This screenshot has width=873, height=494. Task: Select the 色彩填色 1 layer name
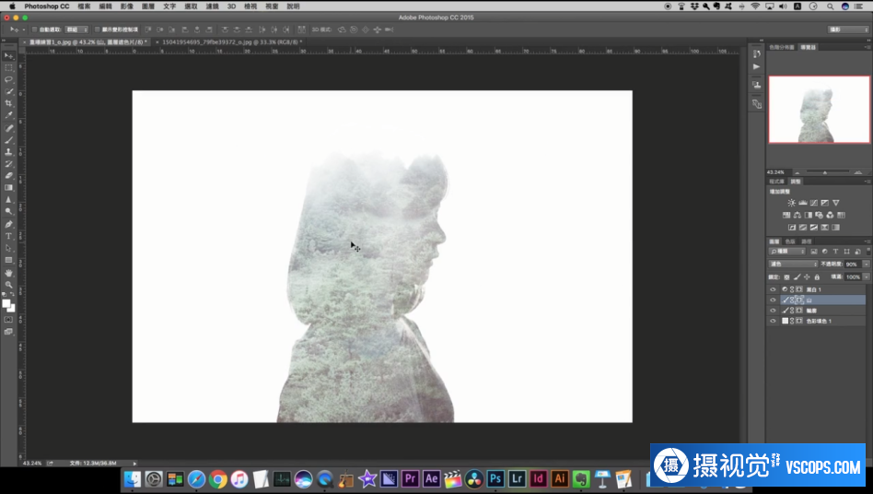click(819, 321)
